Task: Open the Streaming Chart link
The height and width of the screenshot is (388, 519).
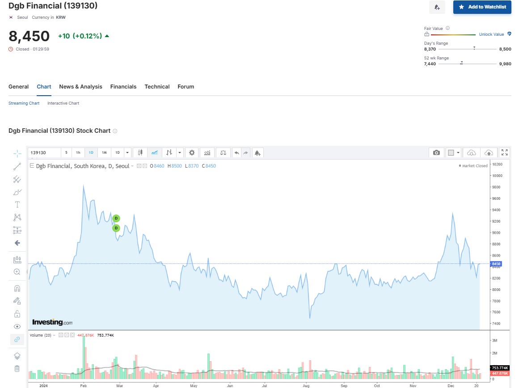Action: (x=24, y=103)
